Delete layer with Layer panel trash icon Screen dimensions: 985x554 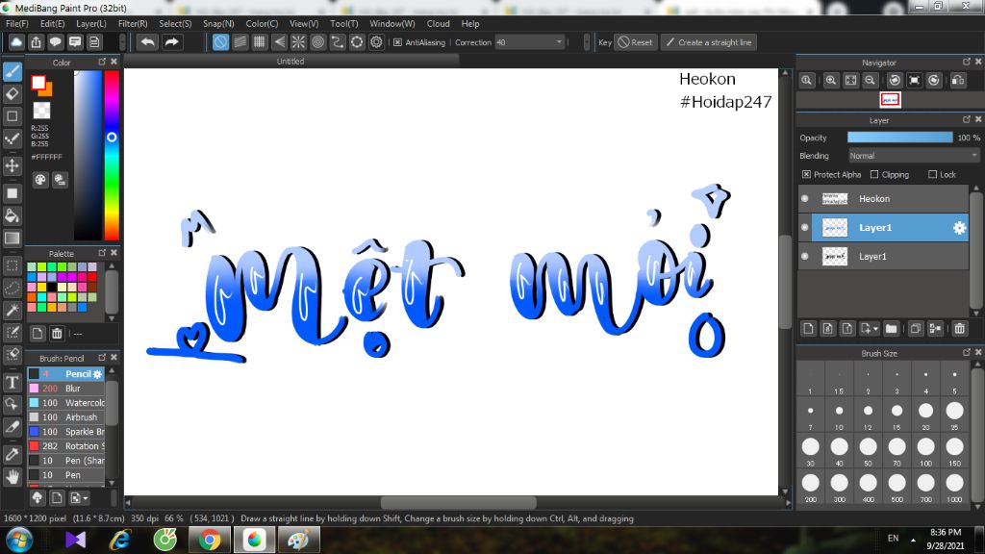[959, 329]
